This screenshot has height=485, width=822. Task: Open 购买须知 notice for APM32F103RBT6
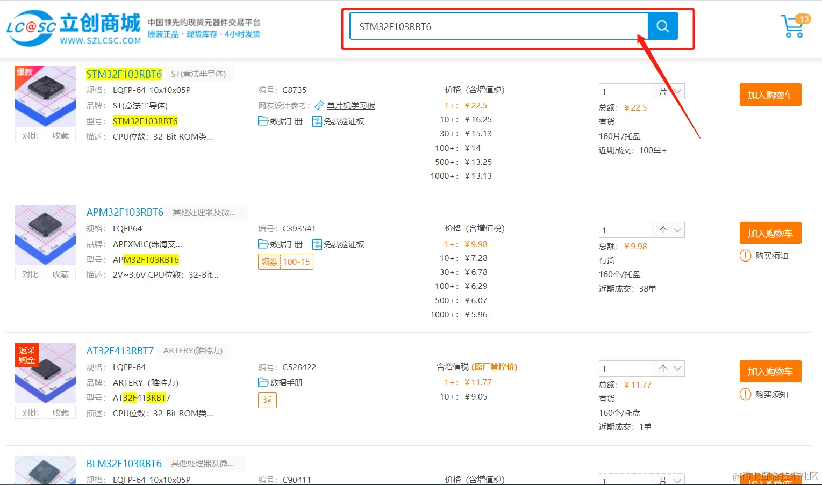click(x=764, y=256)
